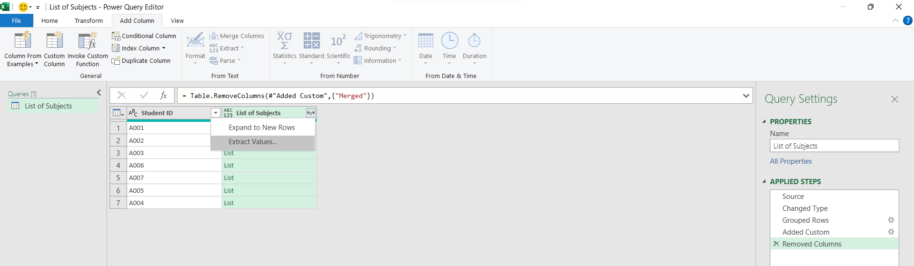Delete the Removed Columns step
Image resolution: width=914 pixels, height=266 pixels.
pyautogui.click(x=776, y=244)
